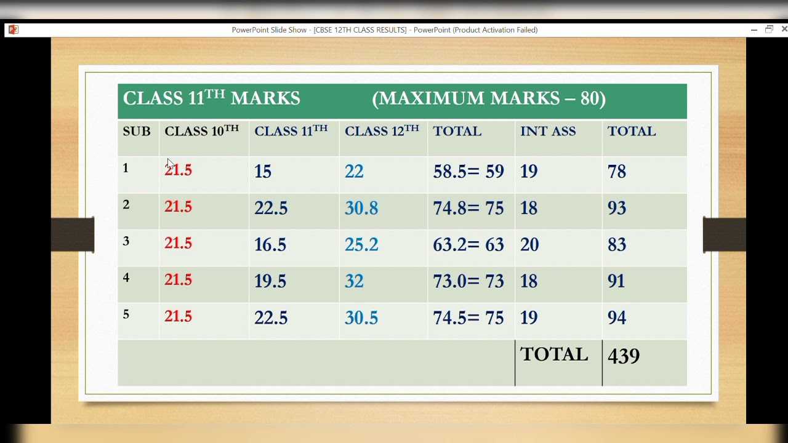Click the 'CLASS 10TH' column header
Viewport: 788px width, 443px height.
201,130
